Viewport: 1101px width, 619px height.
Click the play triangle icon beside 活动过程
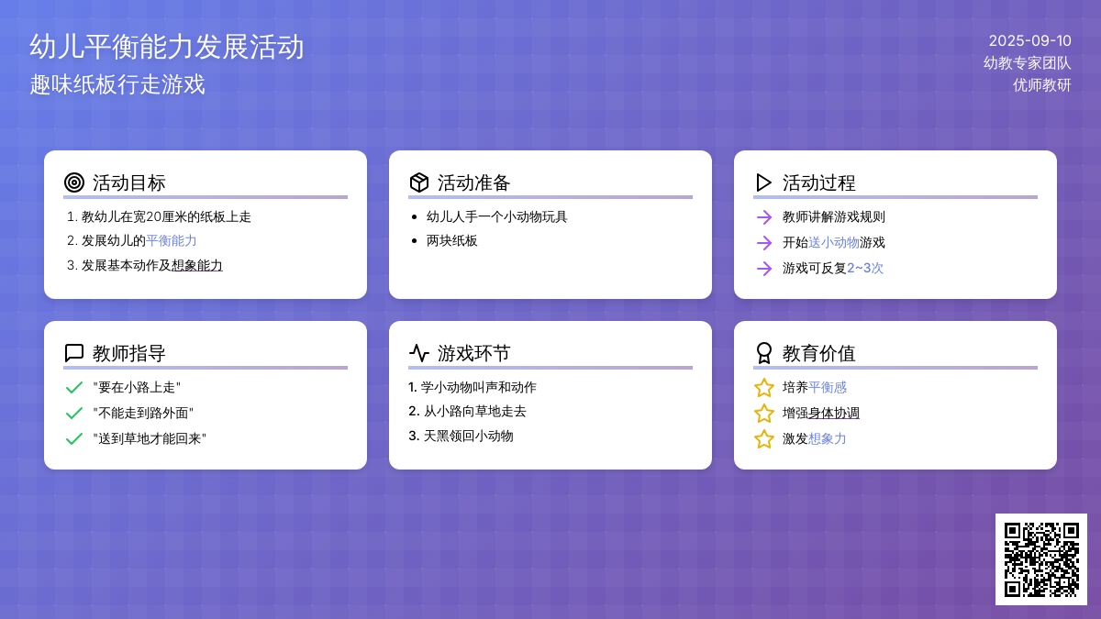click(763, 182)
